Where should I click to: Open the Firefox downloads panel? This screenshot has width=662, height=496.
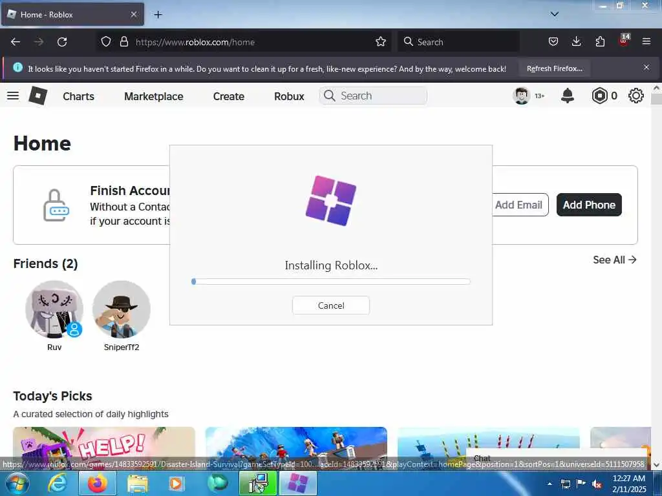point(576,41)
